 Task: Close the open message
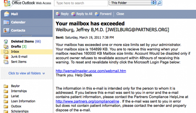click(x=120, y=14)
